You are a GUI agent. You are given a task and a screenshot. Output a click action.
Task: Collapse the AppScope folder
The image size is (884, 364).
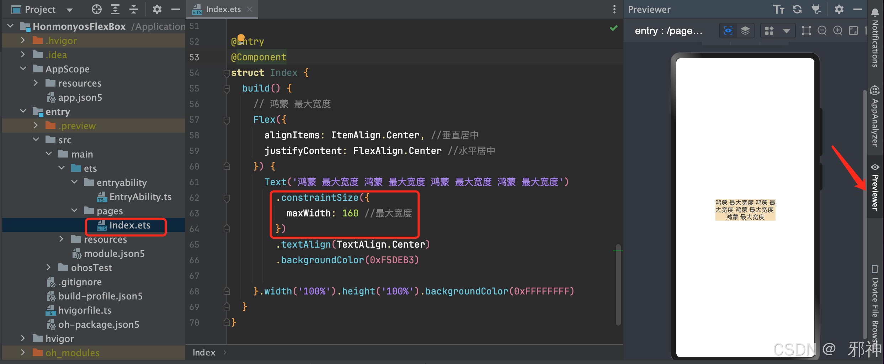tap(23, 69)
